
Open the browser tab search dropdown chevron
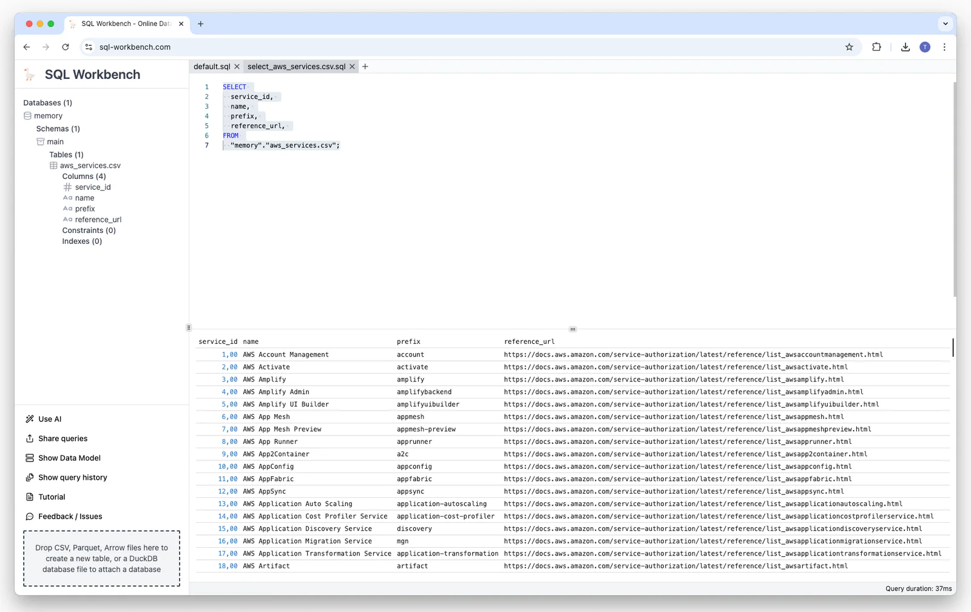pos(946,24)
